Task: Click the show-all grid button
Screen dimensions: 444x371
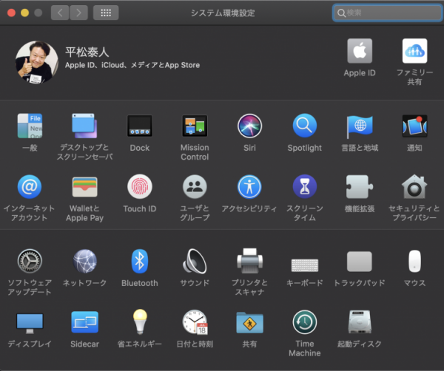Action: pyautogui.click(x=106, y=13)
